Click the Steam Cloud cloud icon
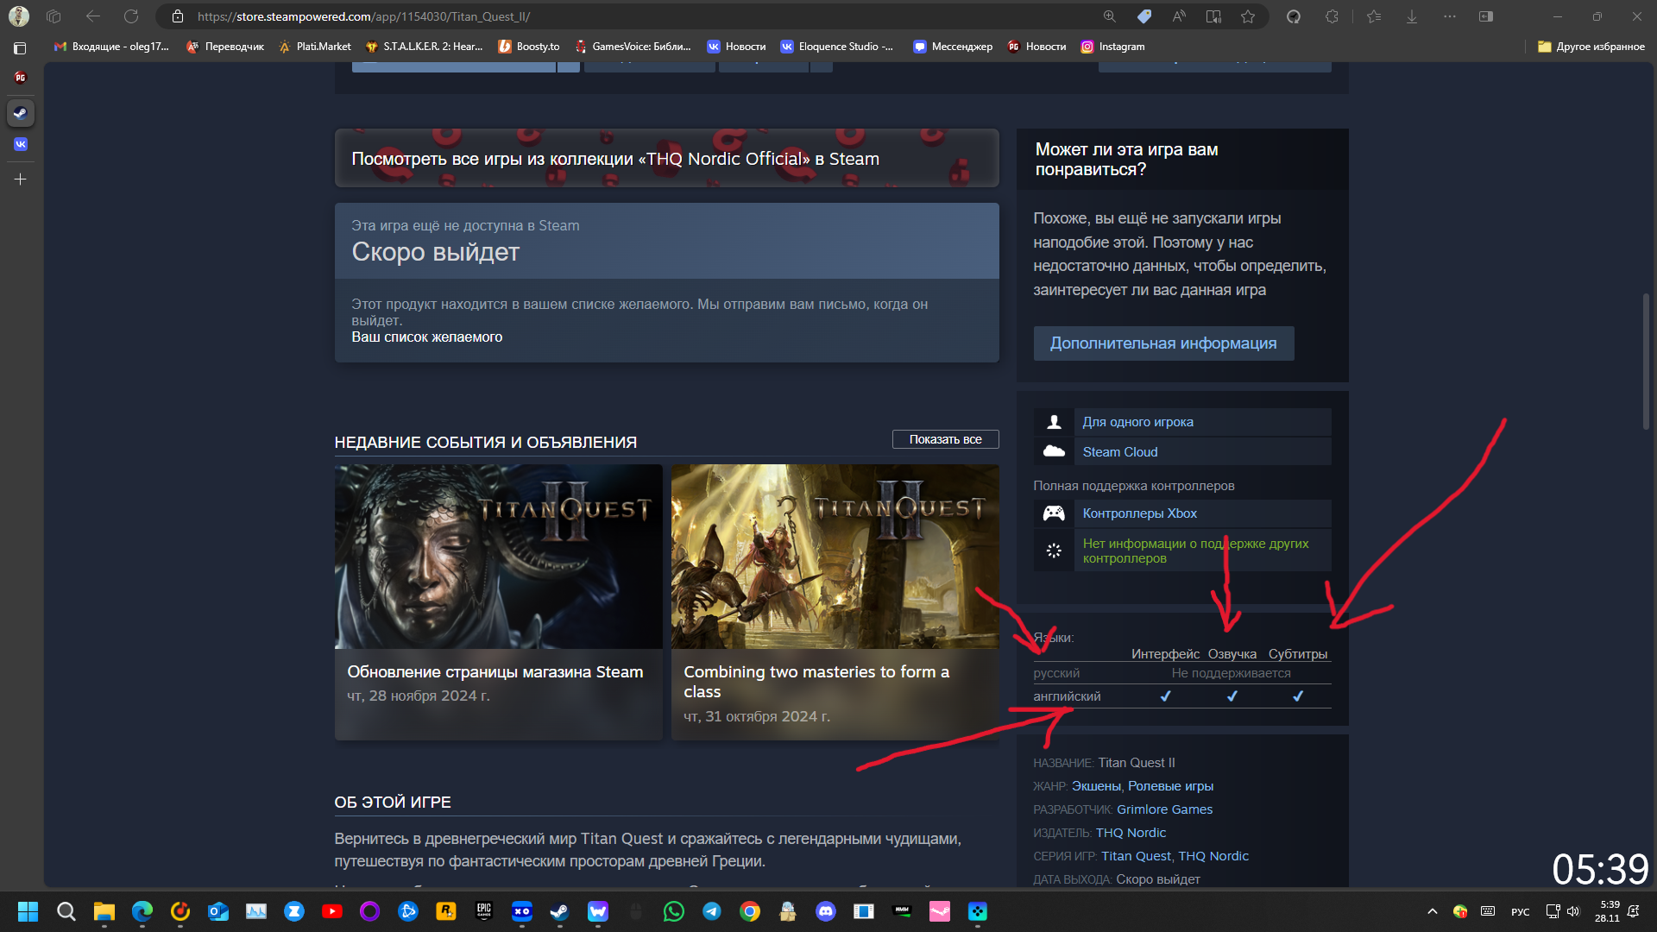The height and width of the screenshot is (932, 1657). (x=1054, y=451)
